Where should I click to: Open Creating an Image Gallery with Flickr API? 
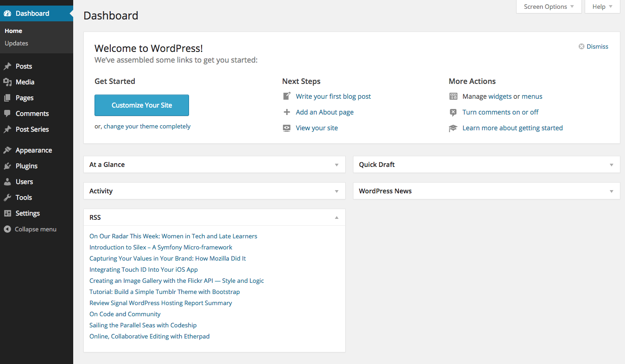click(177, 281)
